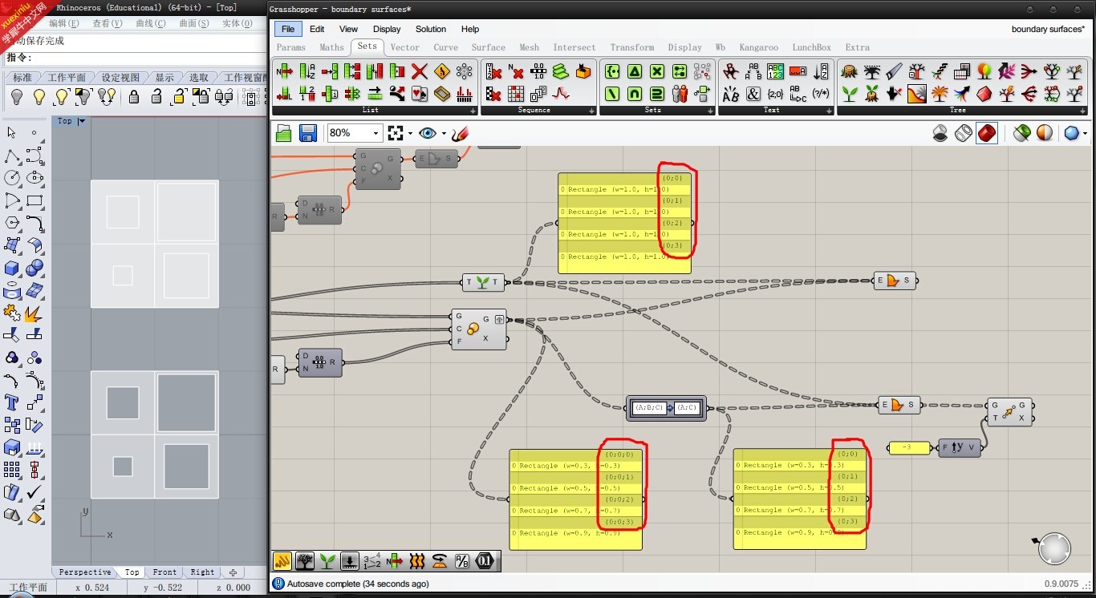Image resolution: width=1096 pixels, height=598 pixels.
Task: Activate the red sketch pen tool
Action: pos(459,133)
